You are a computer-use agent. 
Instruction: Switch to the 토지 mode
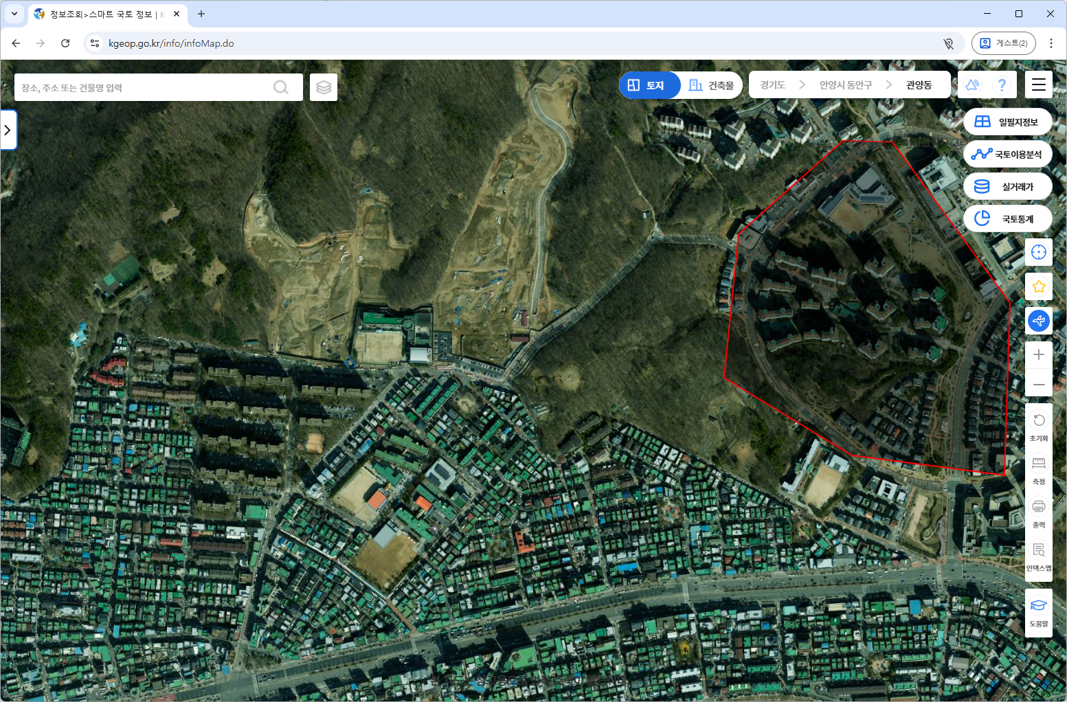click(649, 85)
